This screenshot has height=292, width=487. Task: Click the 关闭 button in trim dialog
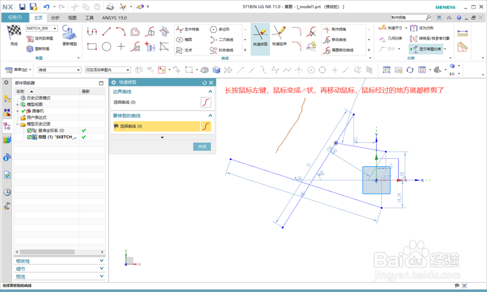click(202, 146)
